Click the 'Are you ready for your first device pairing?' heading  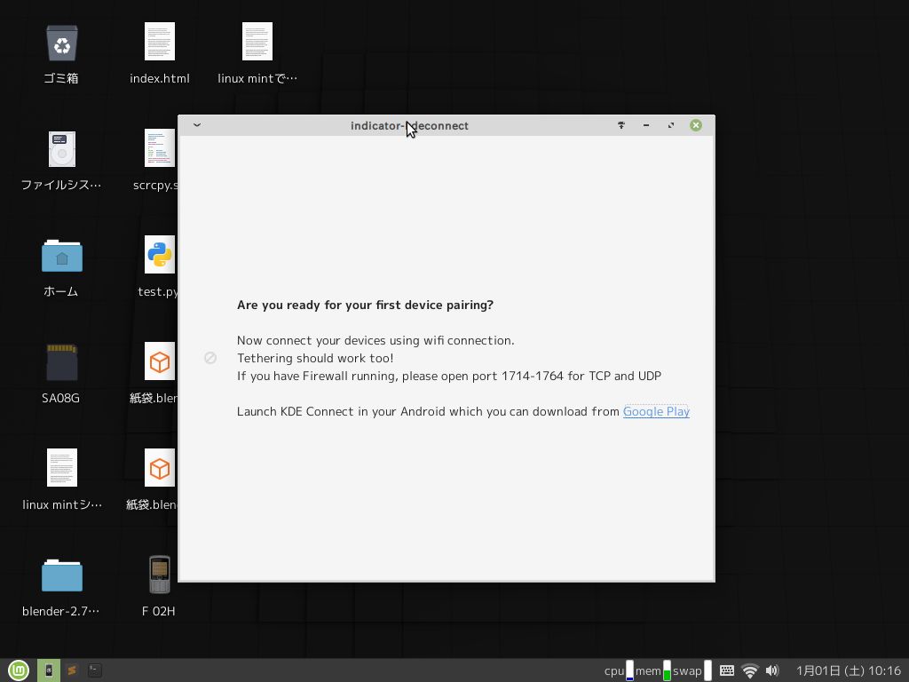(365, 305)
